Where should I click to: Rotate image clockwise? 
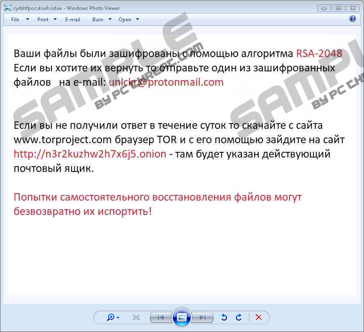[x=238, y=318]
